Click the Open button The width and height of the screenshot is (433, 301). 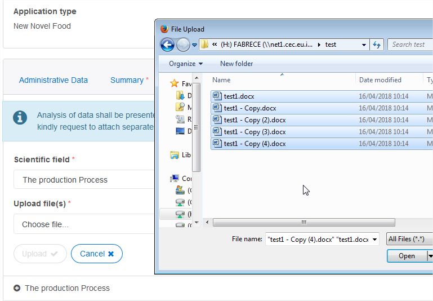coord(407,256)
